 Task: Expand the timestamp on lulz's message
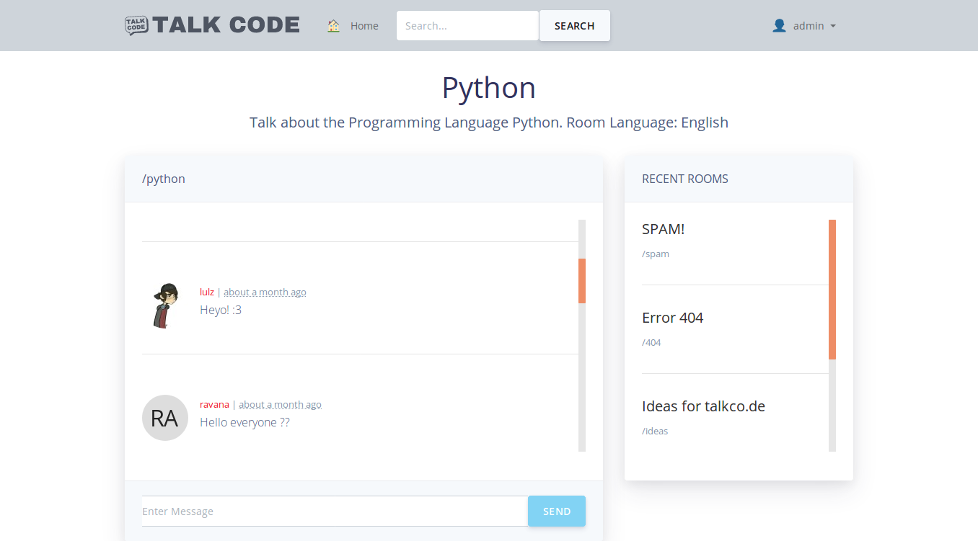(265, 292)
